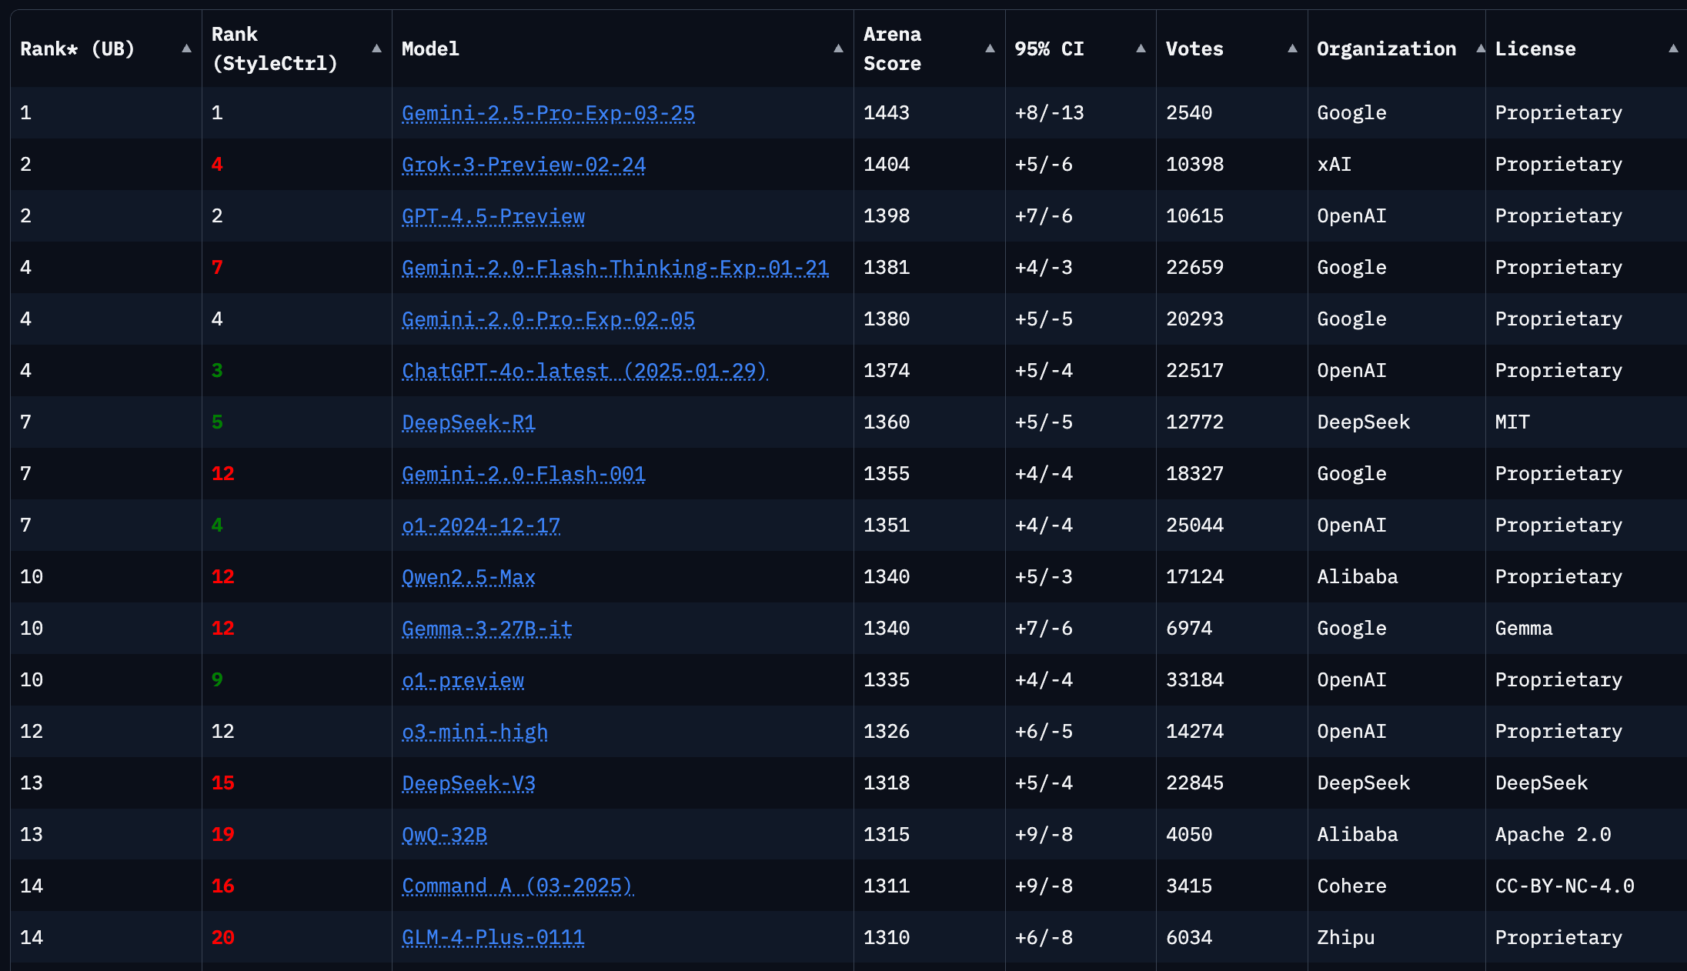The width and height of the screenshot is (1687, 971).
Task: Sort by 95% CI arrow icon
Action: (x=1141, y=48)
